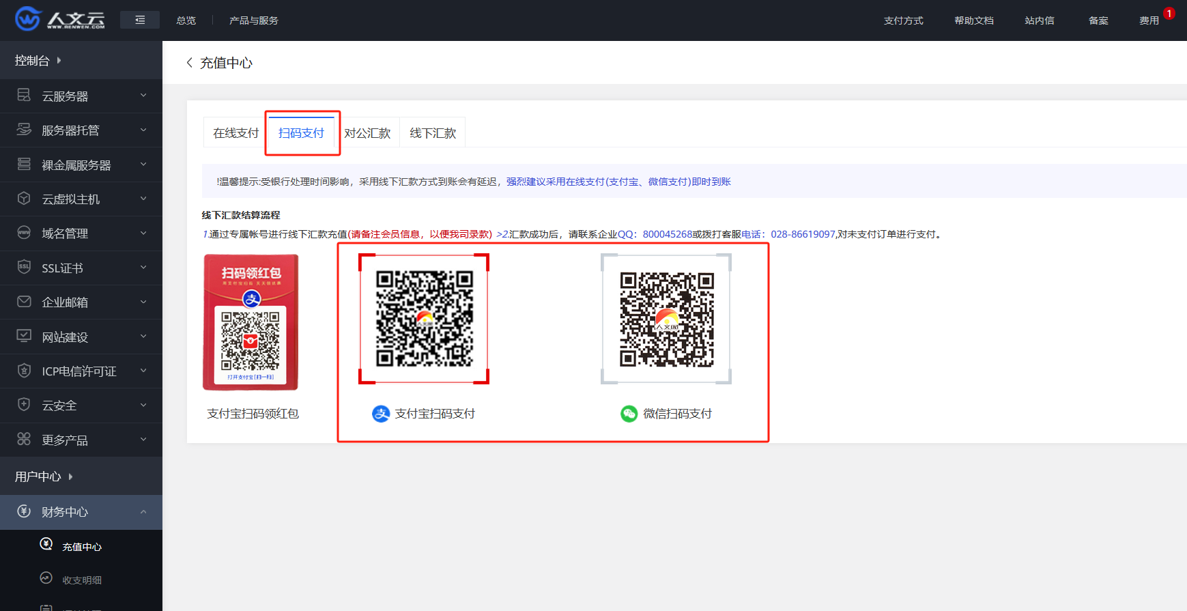This screenshot has width=1187, height=611.
Task: Click the red notification badge on 费用
Action: pyautogui.click(x=1169, y=14)
